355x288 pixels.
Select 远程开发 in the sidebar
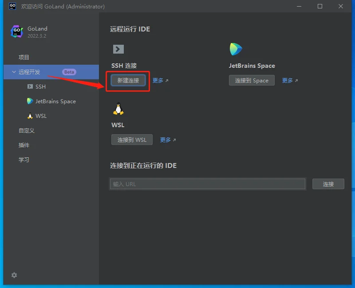pyautogui.click(x=51, y=72)
